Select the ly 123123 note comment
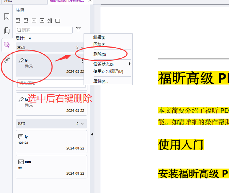Screen dimensions: 229x193 coord(51,142)
